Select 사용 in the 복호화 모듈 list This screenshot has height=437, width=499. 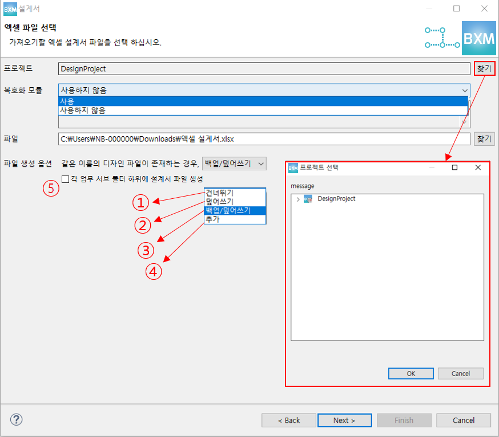pos(263,101)
